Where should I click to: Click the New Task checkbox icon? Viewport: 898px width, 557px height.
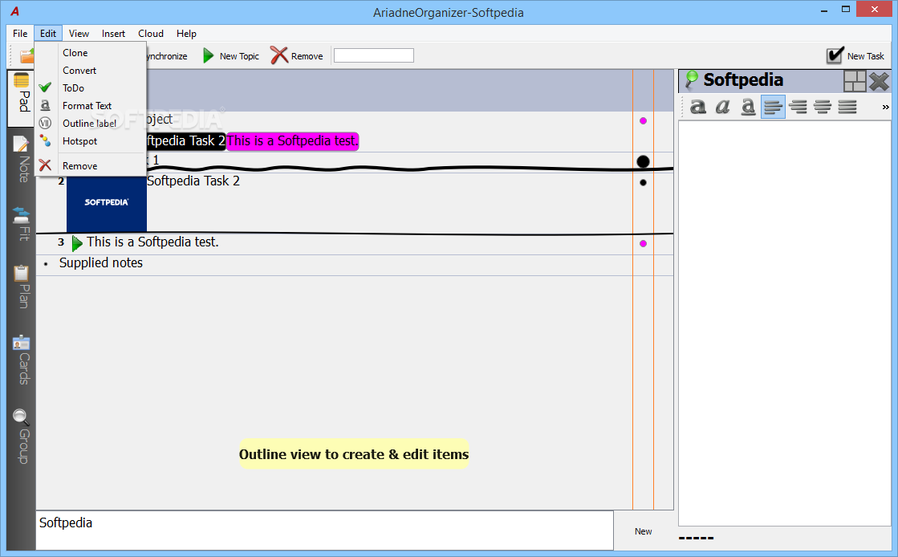pyautogui.click(x=835, y=55)
